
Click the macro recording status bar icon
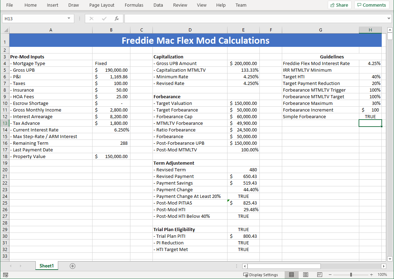tap(6, 275)
